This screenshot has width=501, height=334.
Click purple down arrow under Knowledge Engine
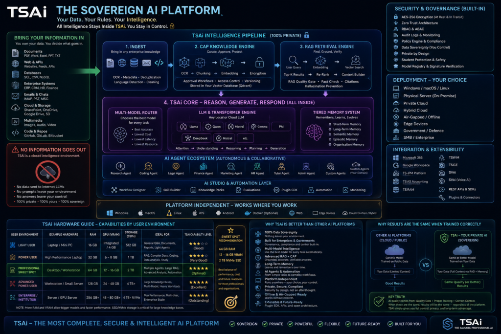coord(221,93)
